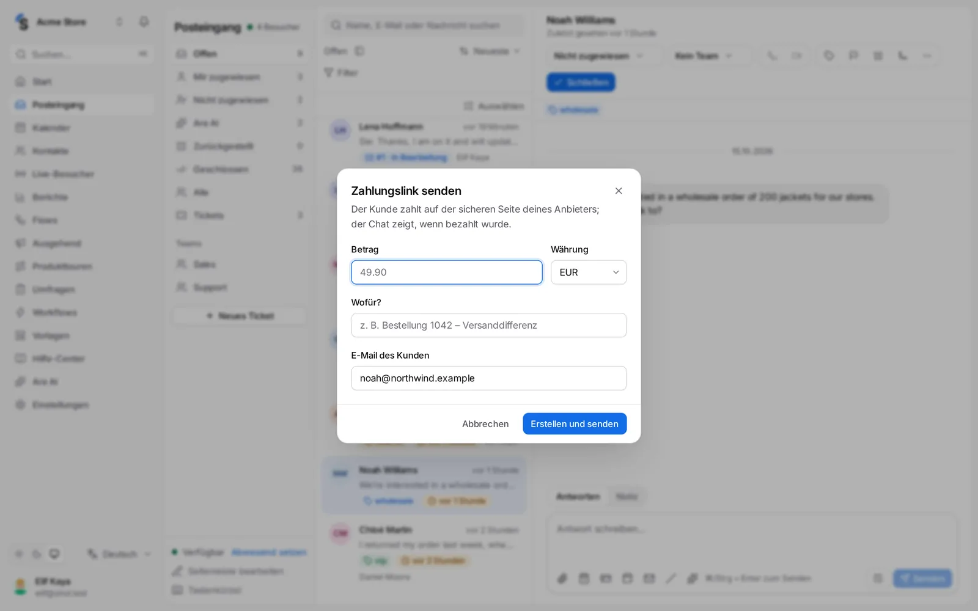
Task: Click the E-Mail des Kunden field
Action: [489, 378]
